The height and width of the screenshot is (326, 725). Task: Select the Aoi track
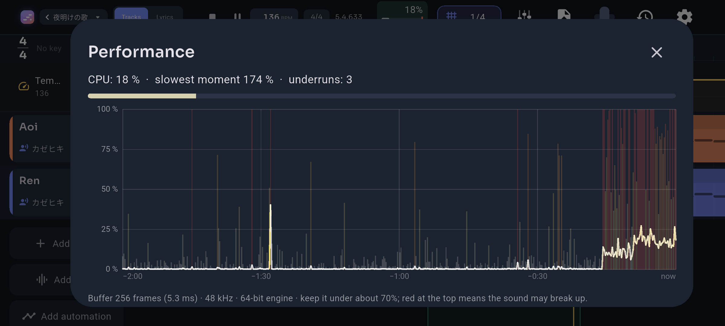(40, 138)
